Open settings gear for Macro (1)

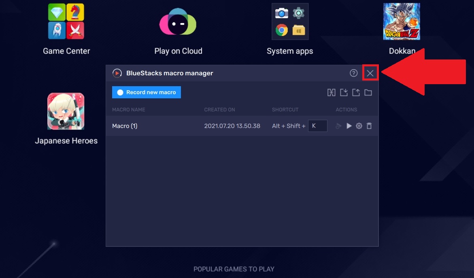(359, 126)
